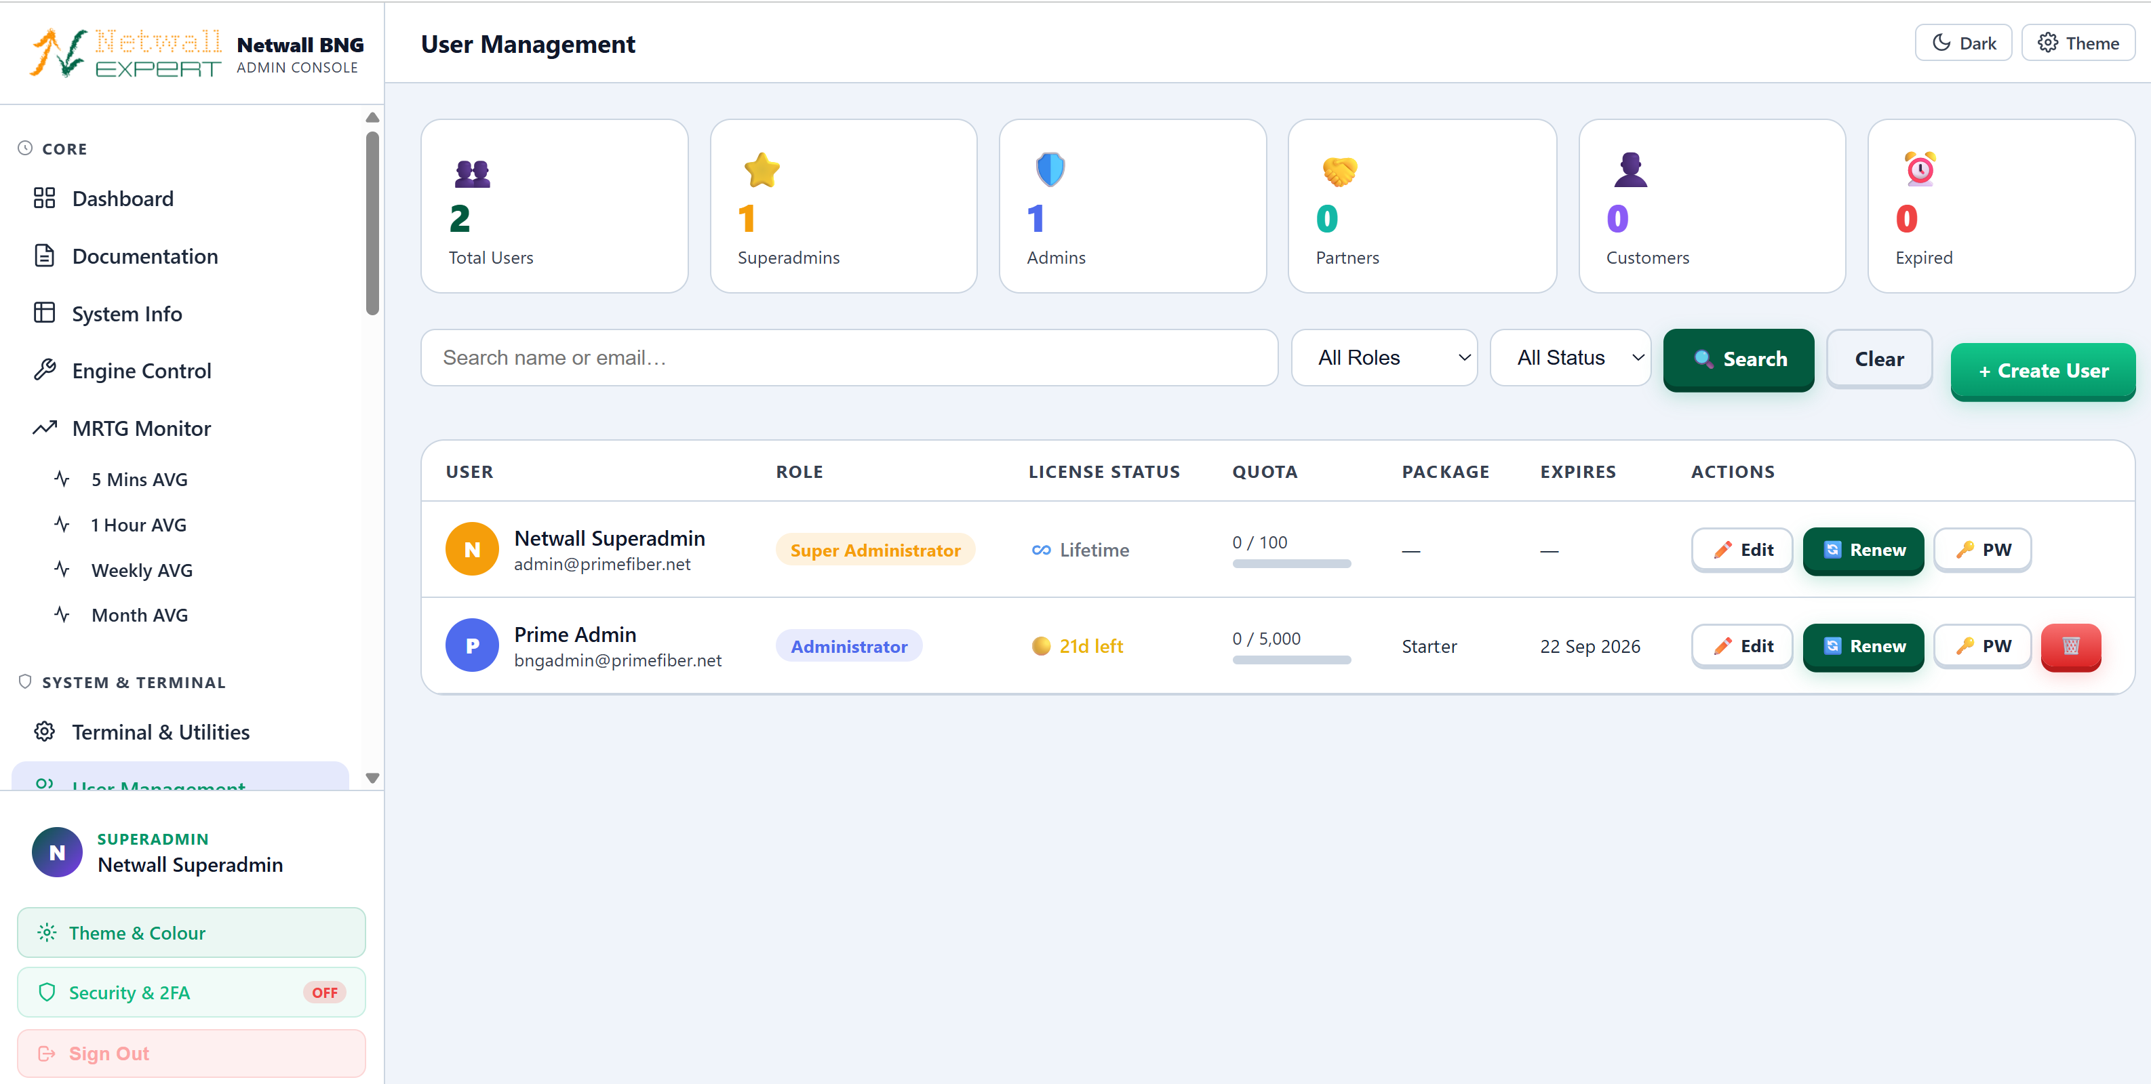Viewport: 2151px width, 1084px height.
Task: Click the blue P avatar of Prime Admin
Action: point(472,645)
